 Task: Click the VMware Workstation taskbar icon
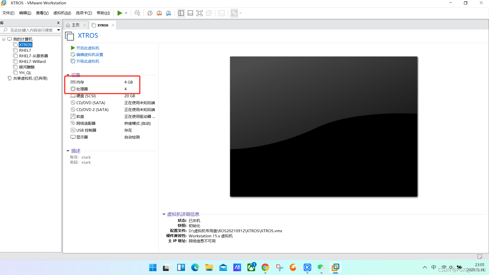[x=335, y=267]
